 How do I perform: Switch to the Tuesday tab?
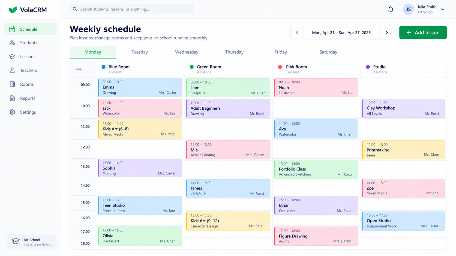coord(140,52)
